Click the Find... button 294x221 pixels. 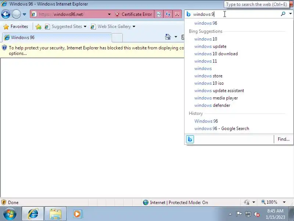click(x=283, y=139)
